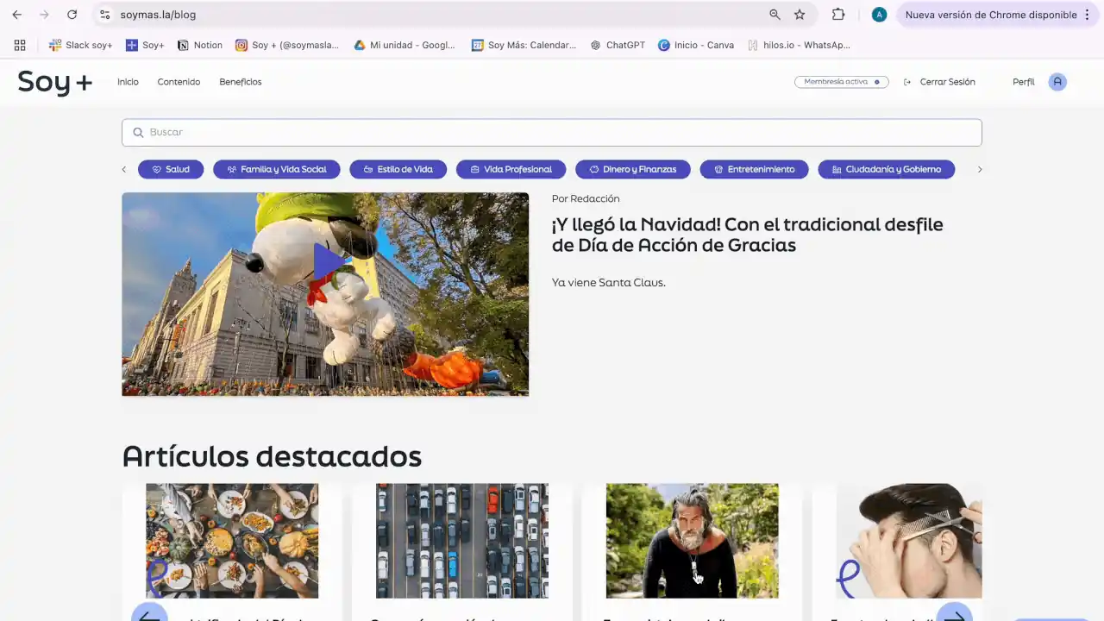Open the Inicio - Canva bookmark

pos(696,45)
